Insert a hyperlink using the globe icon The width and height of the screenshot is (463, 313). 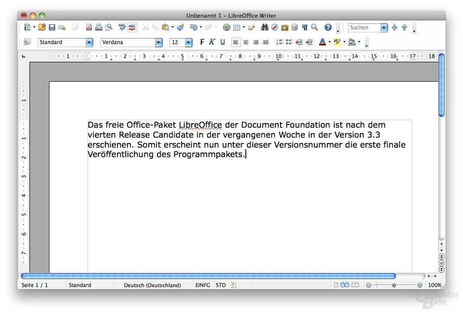[227, 27]
